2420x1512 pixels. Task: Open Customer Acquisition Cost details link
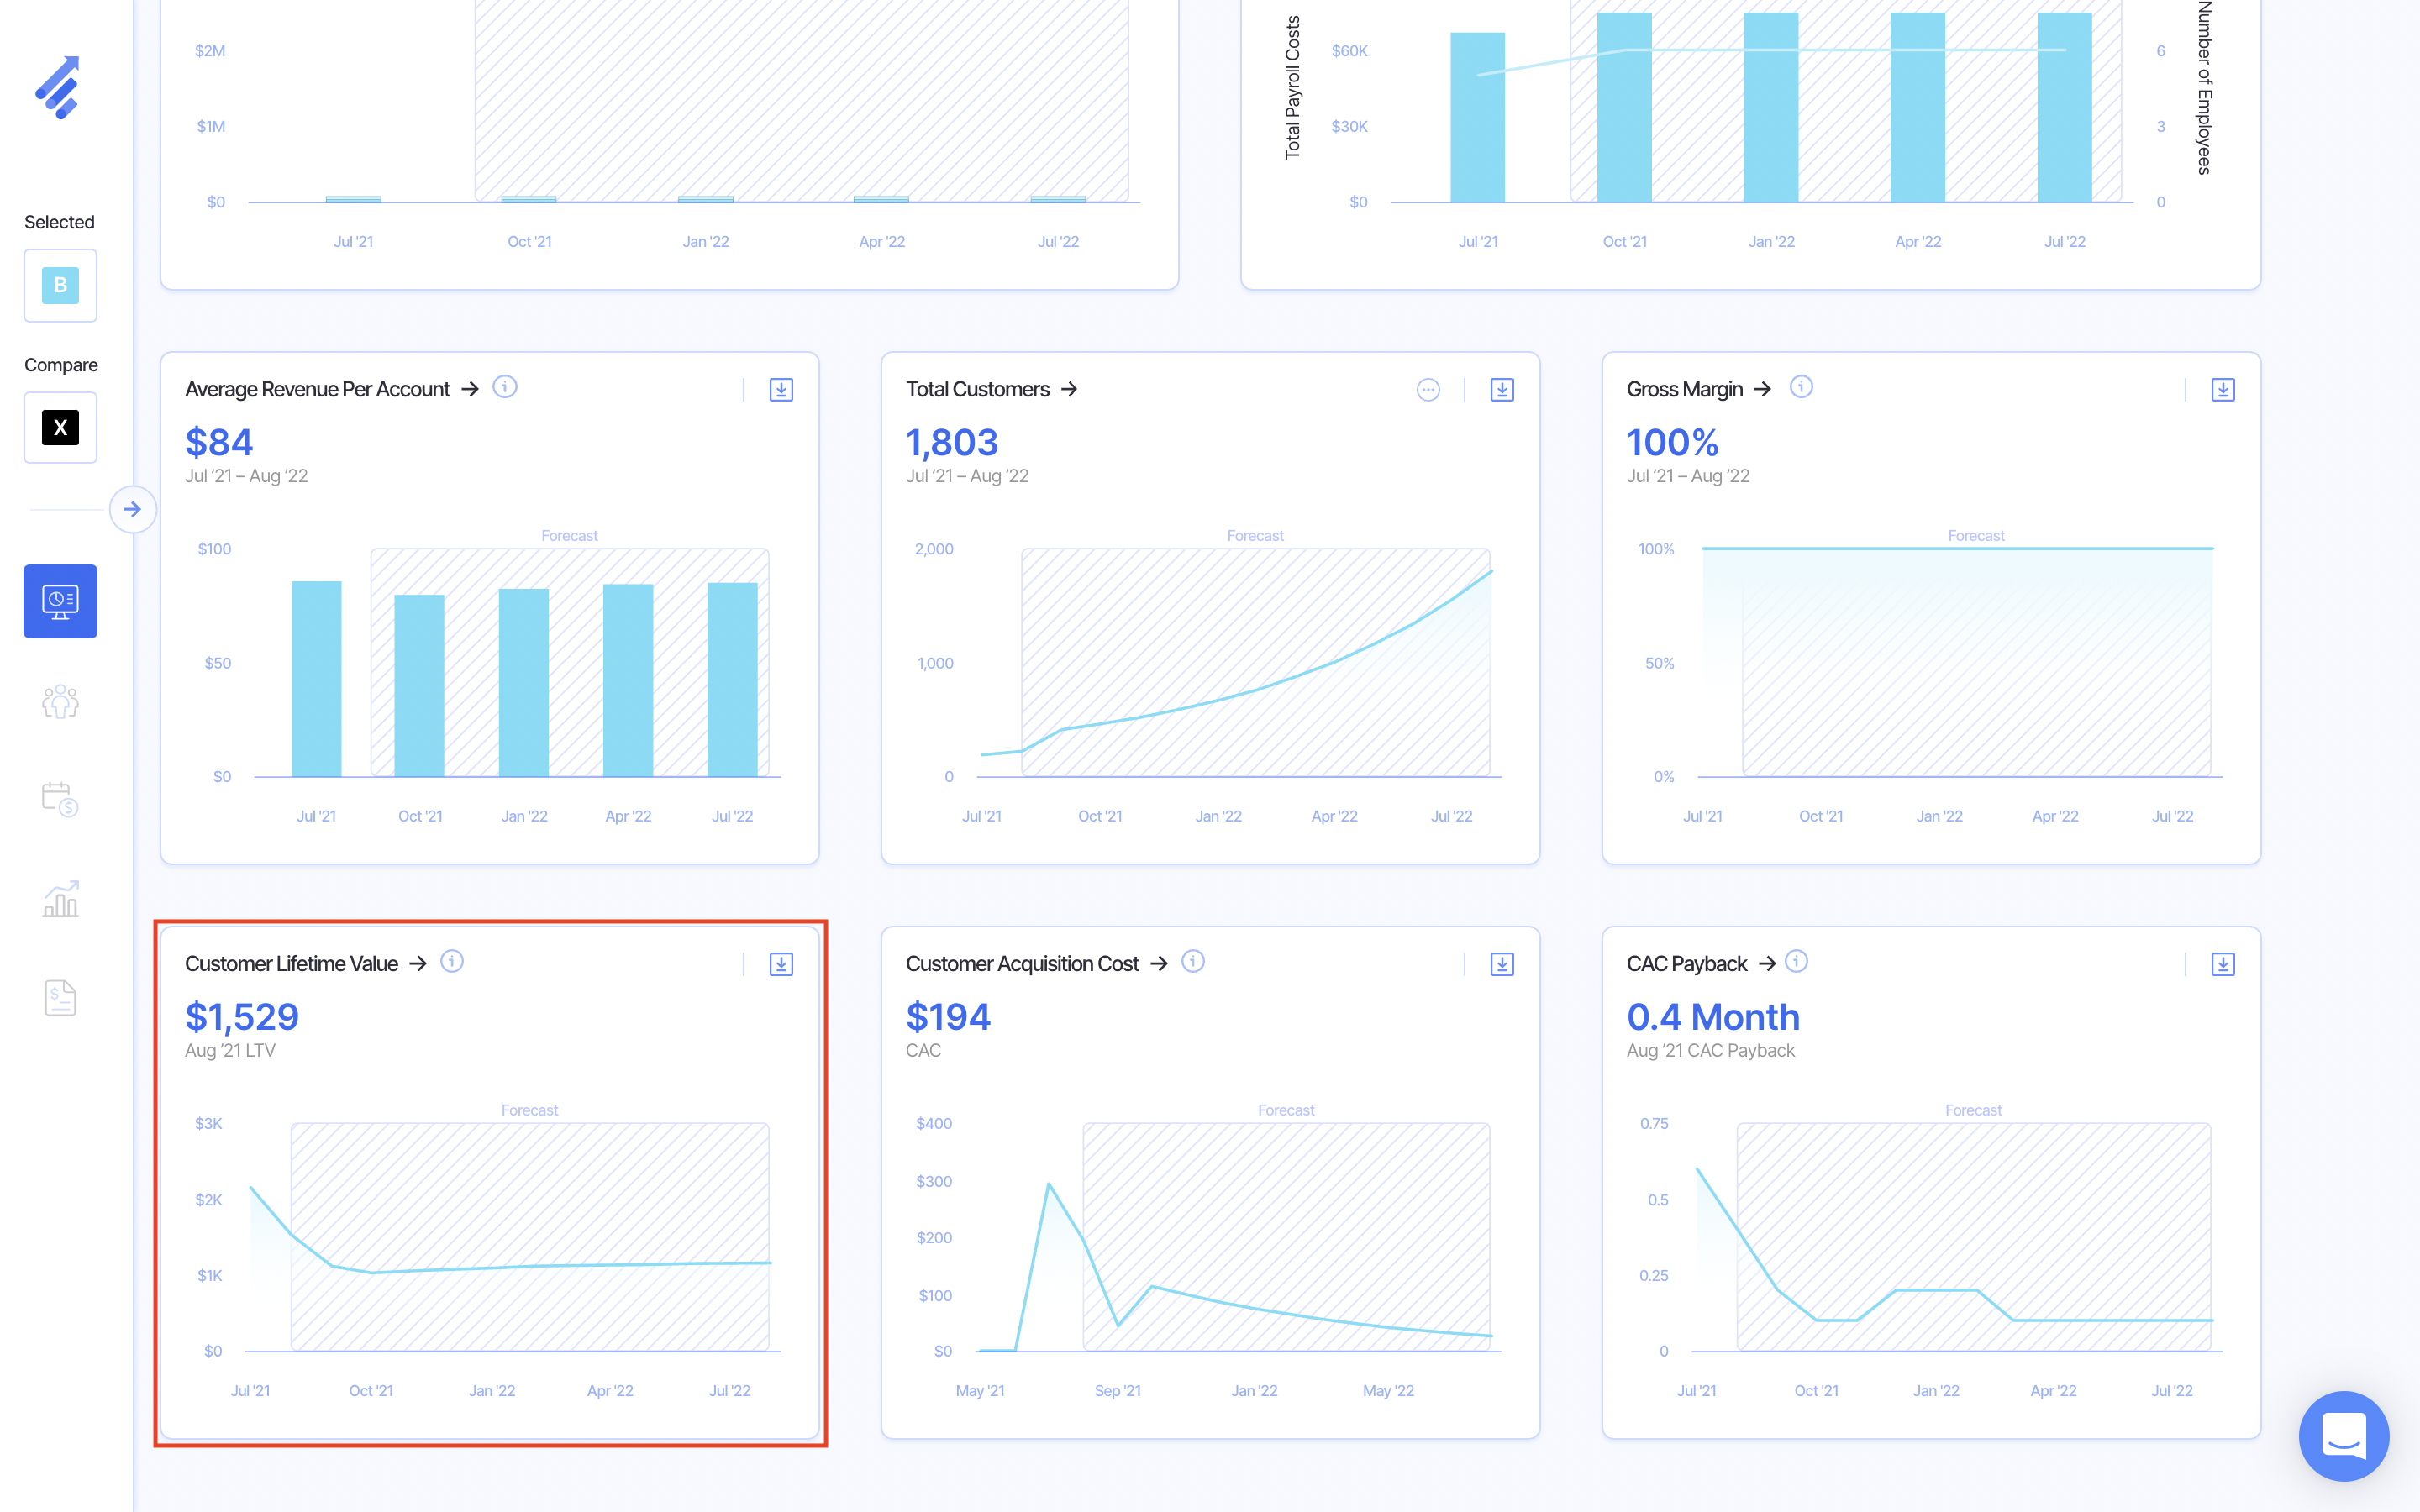tap(1159, 963)
